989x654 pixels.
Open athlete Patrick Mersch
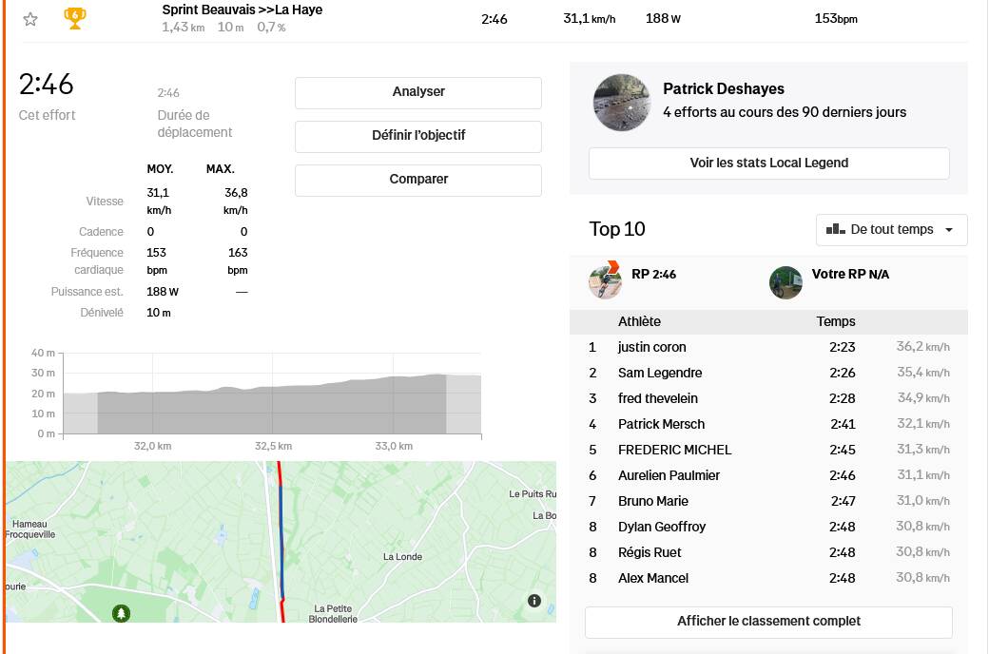pyautogui.click(x=661, y=425)
